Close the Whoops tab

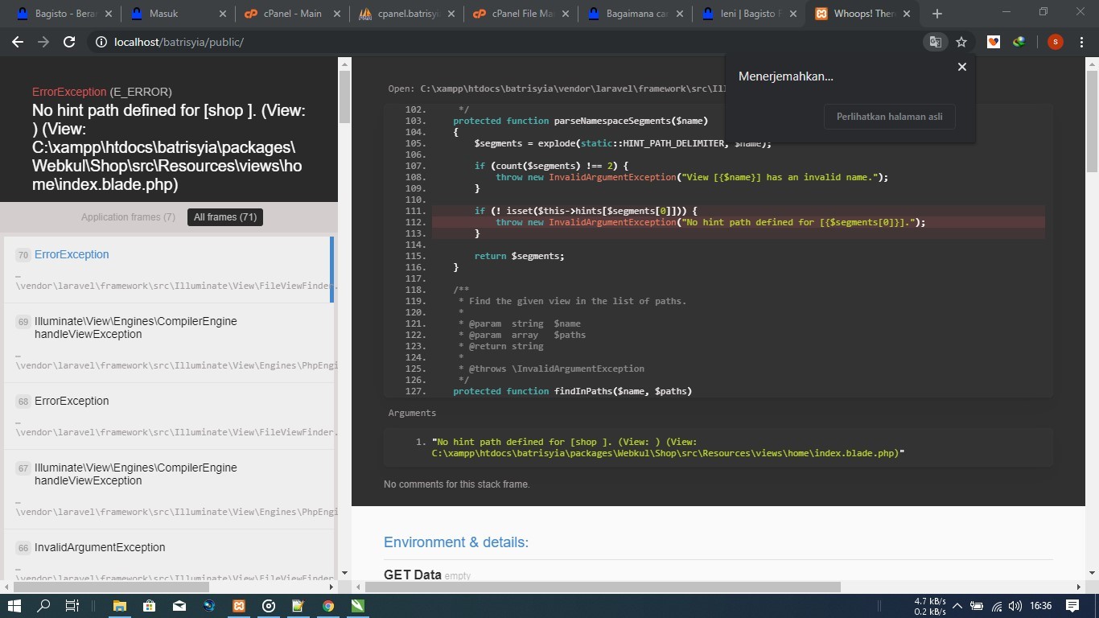907,14
